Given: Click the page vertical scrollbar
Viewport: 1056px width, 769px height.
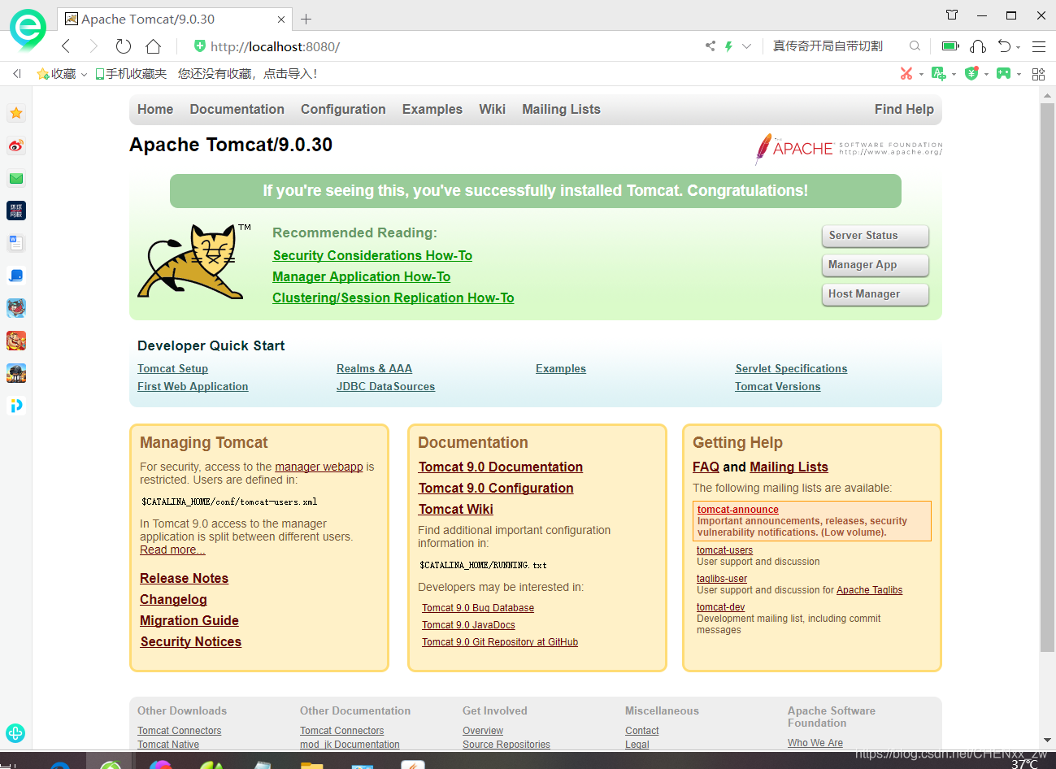Looking at the screenshot, I should 1047,377.
